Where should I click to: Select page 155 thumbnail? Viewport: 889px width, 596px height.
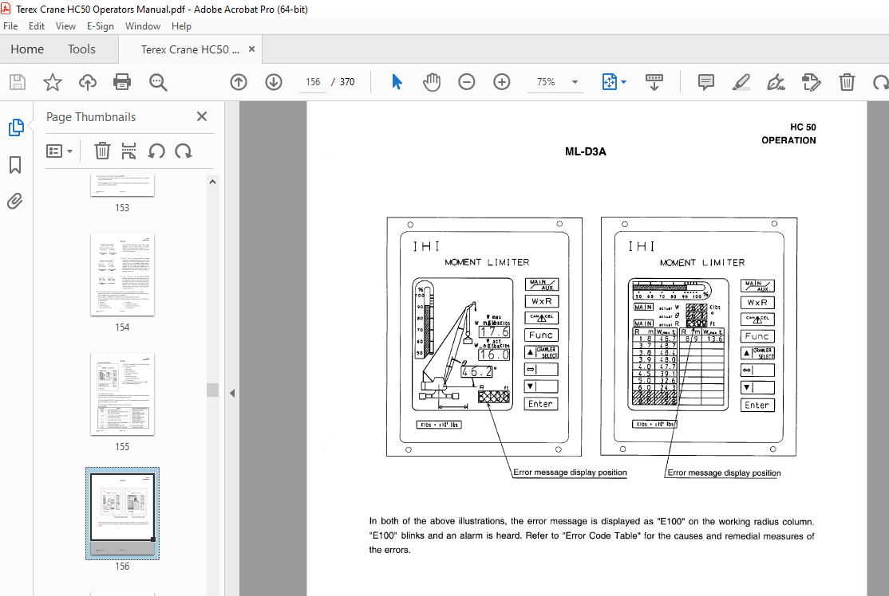pos(122,394)
